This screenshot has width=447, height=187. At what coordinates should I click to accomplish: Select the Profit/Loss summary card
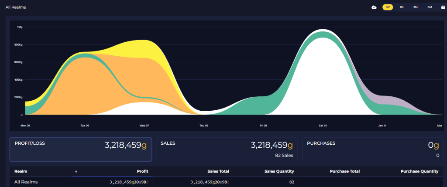tap(81, 150)
